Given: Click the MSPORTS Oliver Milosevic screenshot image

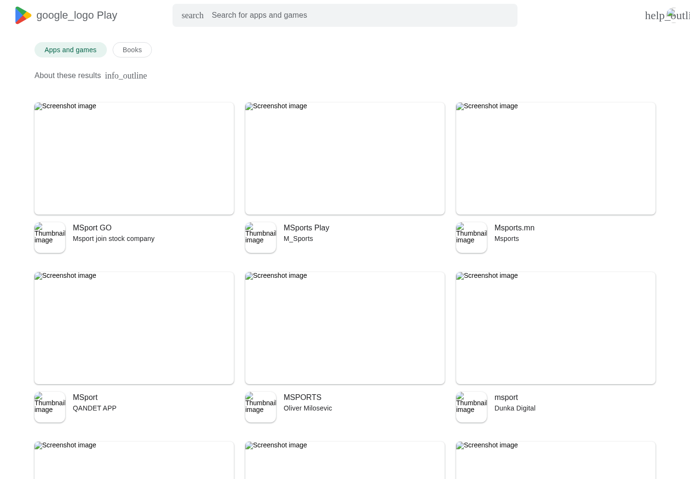Looking at the screenshot, I should click(345, 328).
